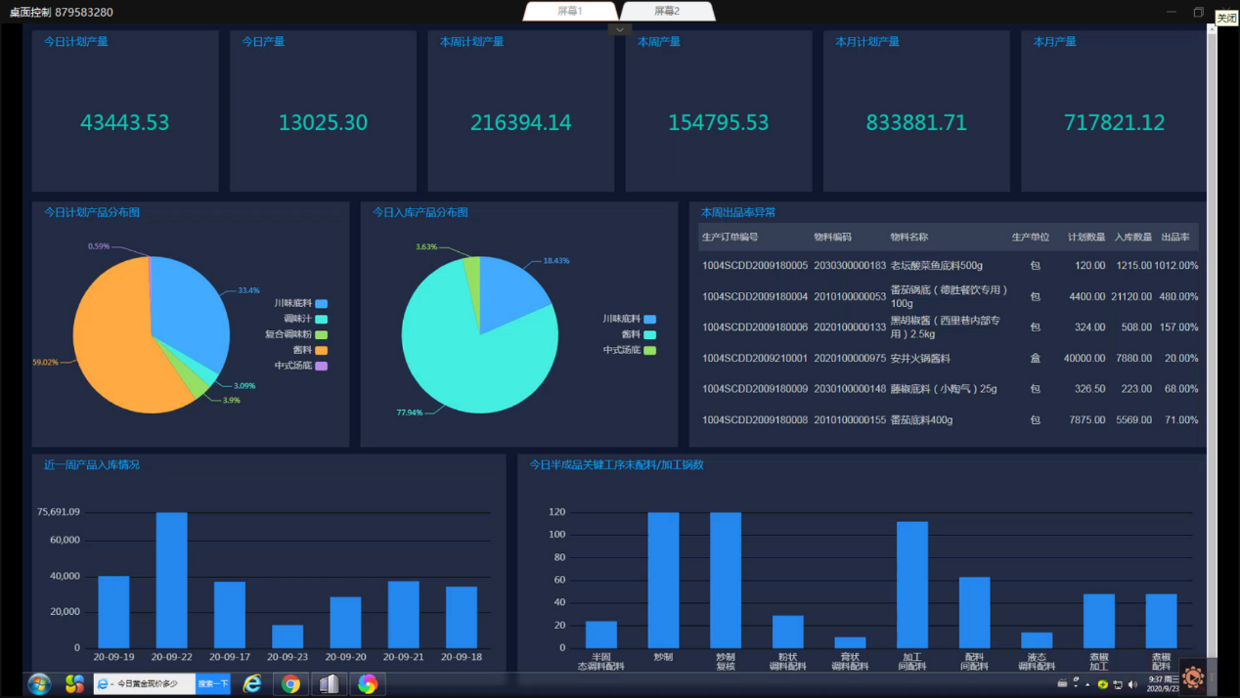This screenshot has height=698, width=1240.
Task: Select the 屏幕1 tab
Action: (x=570, y=11)
